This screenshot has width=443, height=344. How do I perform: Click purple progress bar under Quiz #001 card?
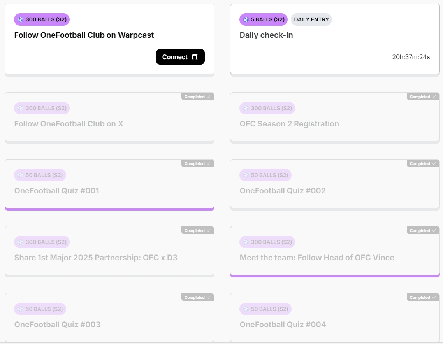(109, 209)
